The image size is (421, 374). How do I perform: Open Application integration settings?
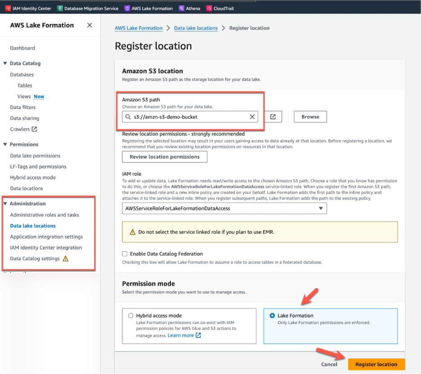coord(46,237)
